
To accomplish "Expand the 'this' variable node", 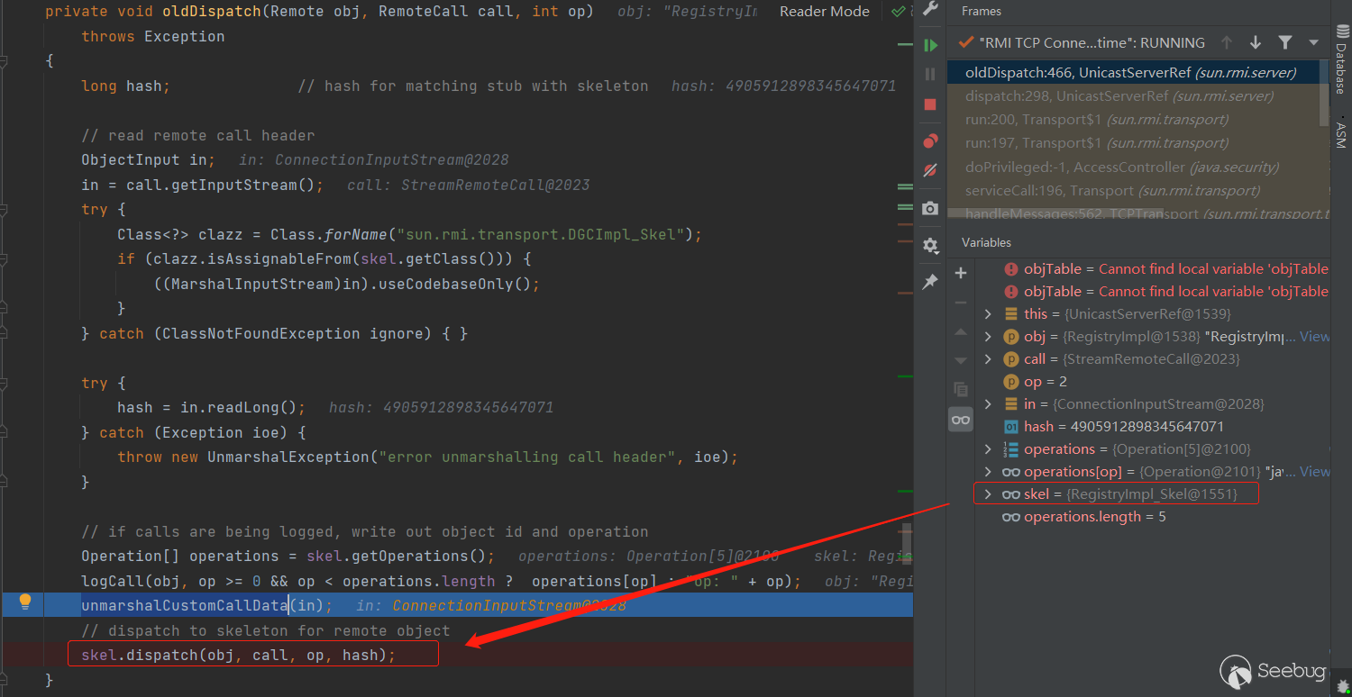I will (x=988, y=314).
